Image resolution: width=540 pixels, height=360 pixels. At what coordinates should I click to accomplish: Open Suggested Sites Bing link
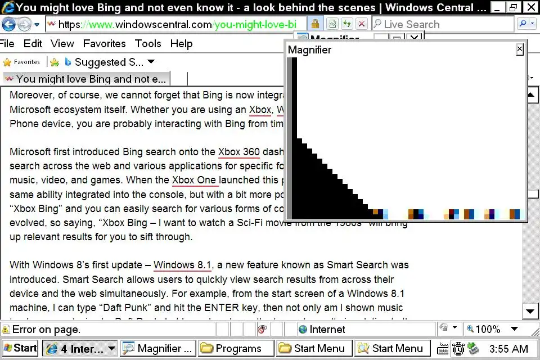pyautogui.click(x=104, y=62)
